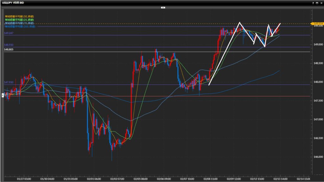
Task: Expand the top toolbar dropdown arrow
Action: (163, 7)
